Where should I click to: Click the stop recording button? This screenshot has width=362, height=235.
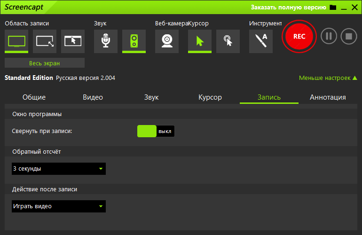[x=349, y=36]
